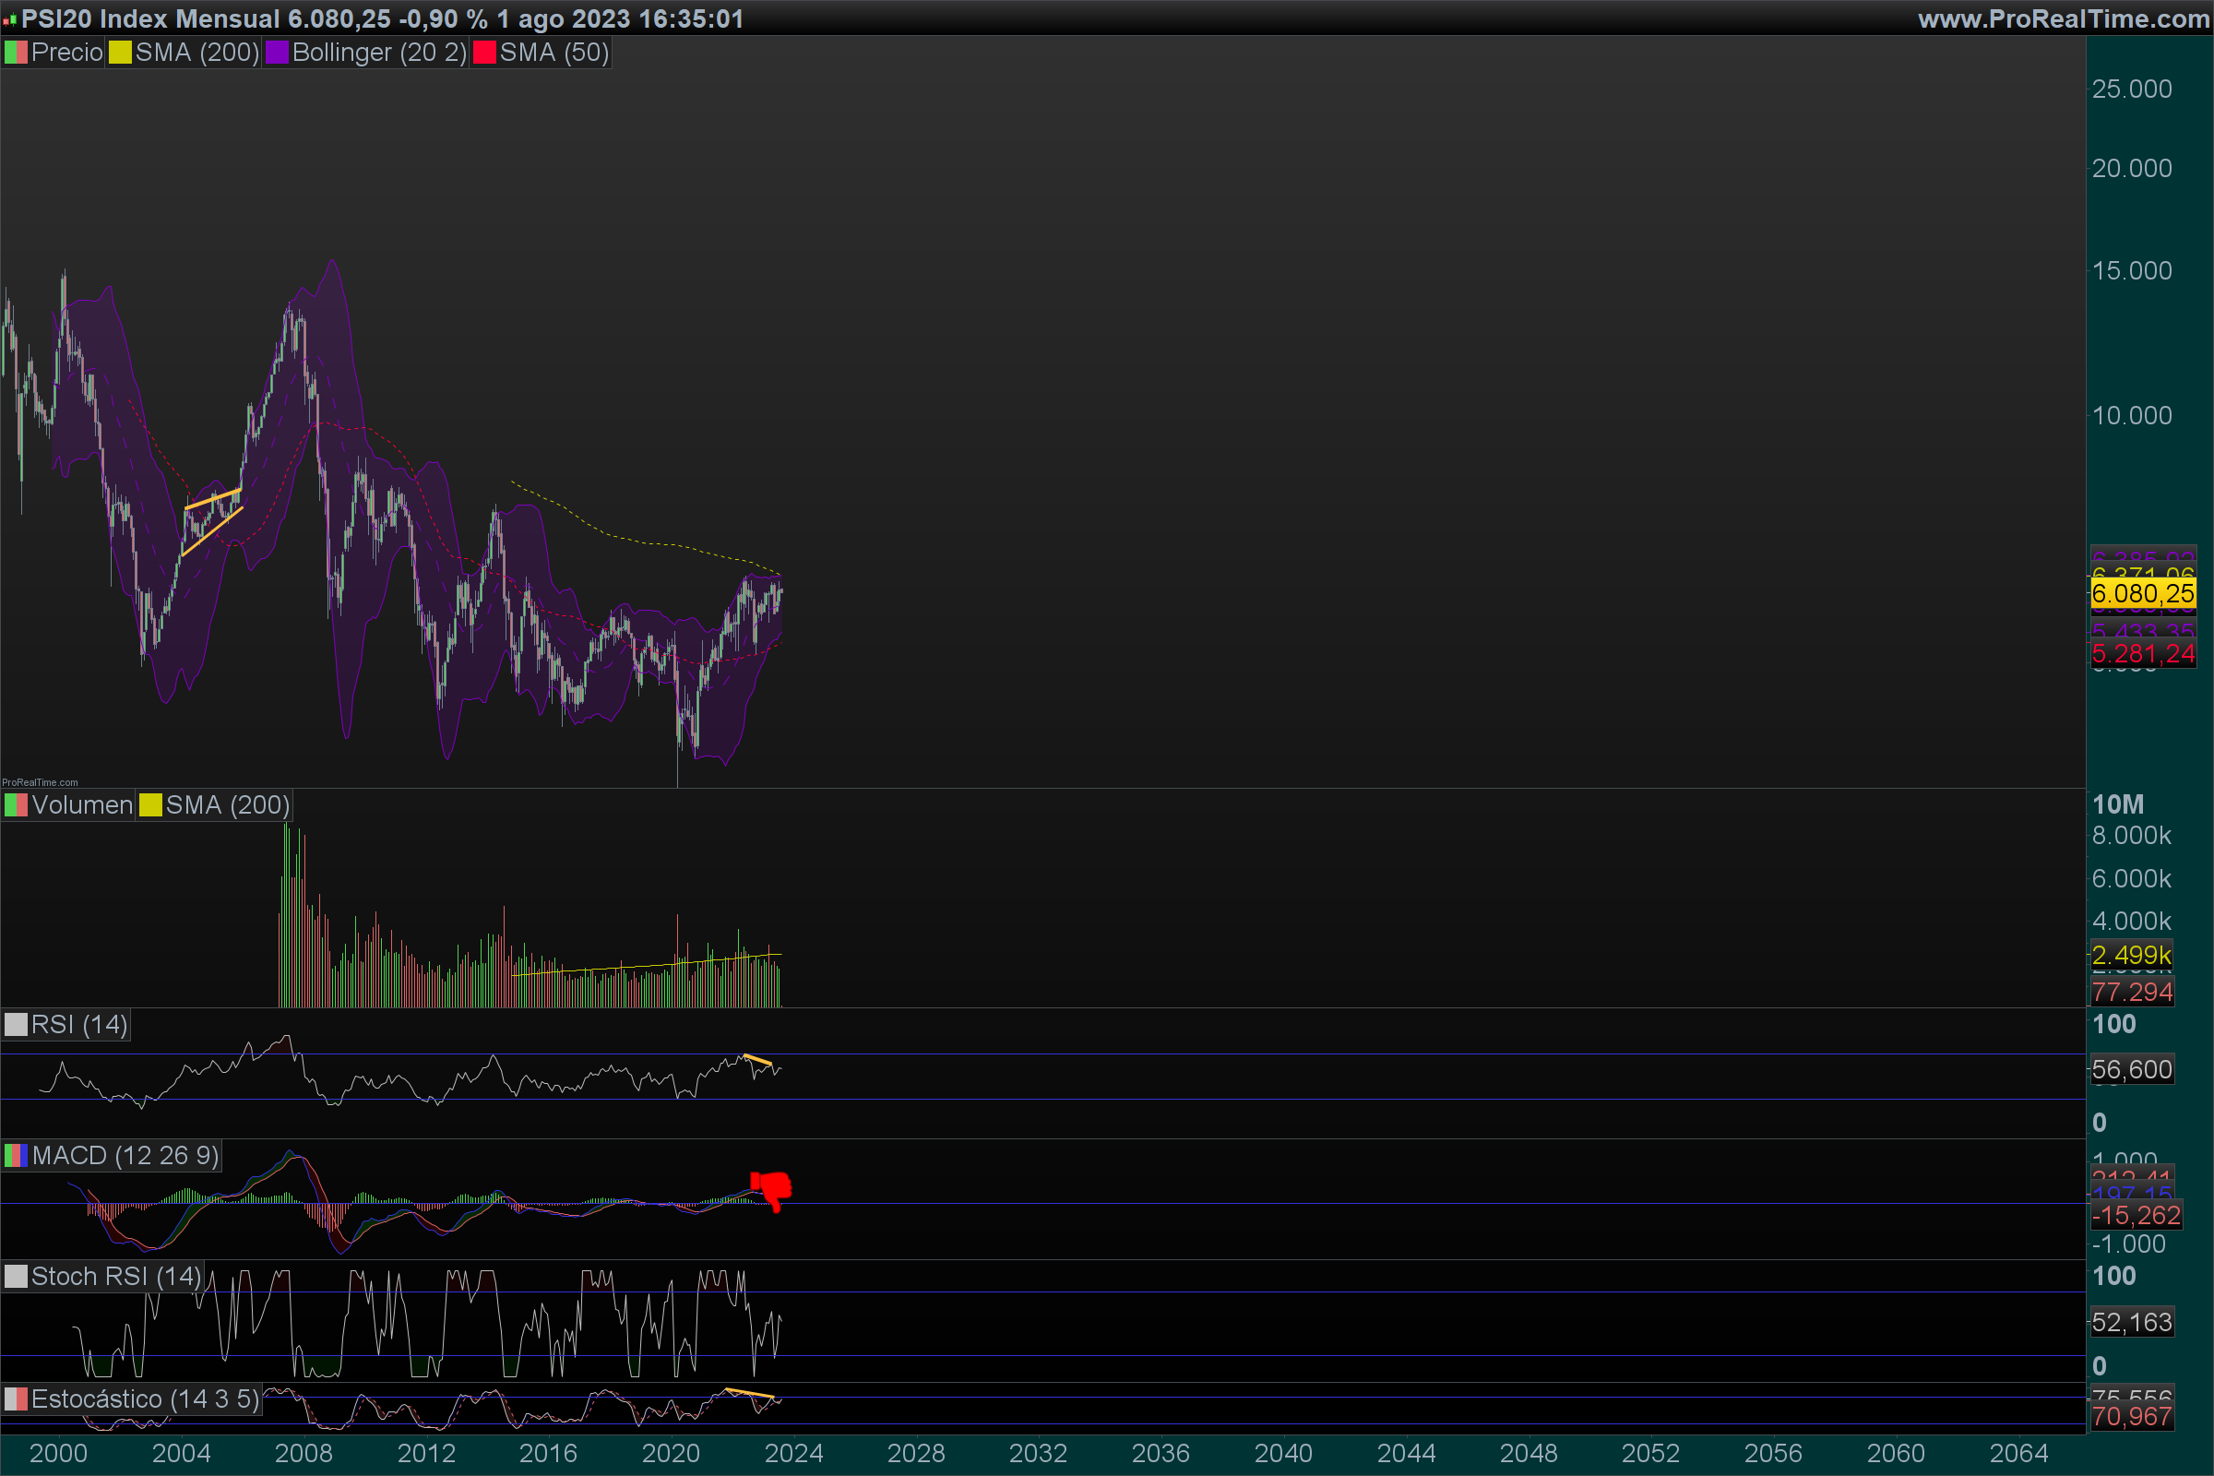Open the Stoch RSI (14) label
The height and width of the screenshot is (1476, 2214).
pos(116,1278)
